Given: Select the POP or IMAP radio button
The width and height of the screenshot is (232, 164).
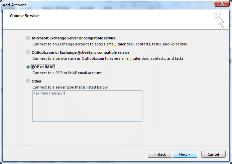Looking at the screenshot, I should coord(28,67).
